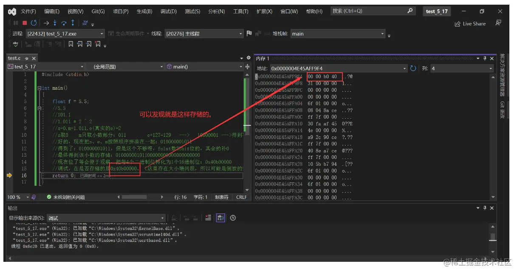Viewport: 520px width, 275px height.
Task: Collapse the comment block at line 6
Action: 39,108
